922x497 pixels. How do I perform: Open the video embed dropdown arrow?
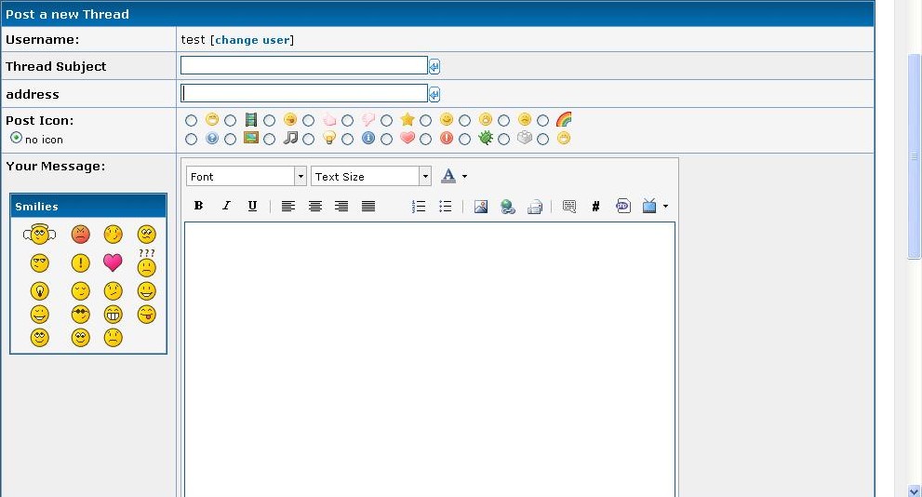[665, 207]
